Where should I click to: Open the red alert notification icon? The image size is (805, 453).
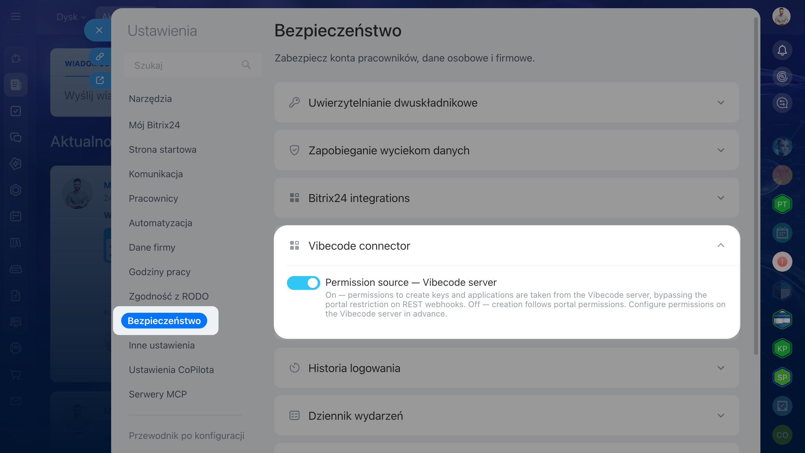click(782, 262)
